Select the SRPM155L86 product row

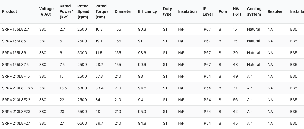tap(14, 53)
